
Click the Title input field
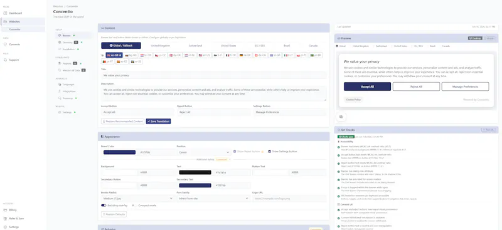213,75
